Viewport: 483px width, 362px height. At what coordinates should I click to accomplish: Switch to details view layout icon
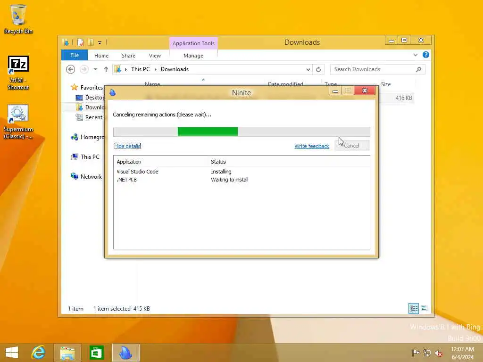tap(413, 308)
